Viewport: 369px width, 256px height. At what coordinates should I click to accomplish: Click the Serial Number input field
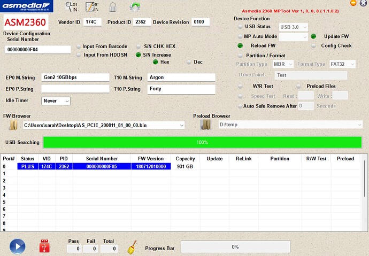point(38,50)
